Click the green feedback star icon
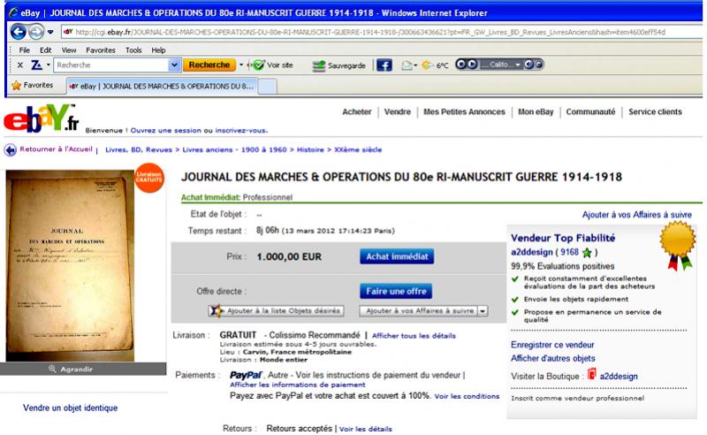This screenshot has height=435, width=707. (x=587, y=252)
